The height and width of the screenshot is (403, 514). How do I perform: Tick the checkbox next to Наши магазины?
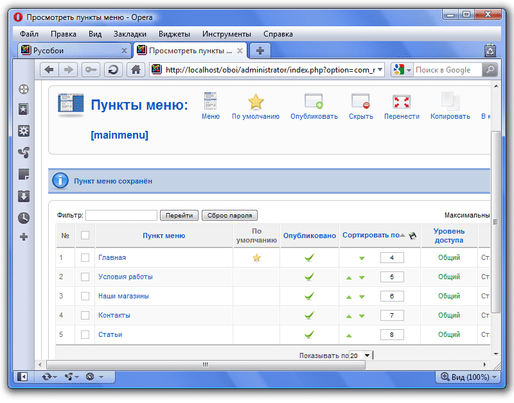pos(85,296)
